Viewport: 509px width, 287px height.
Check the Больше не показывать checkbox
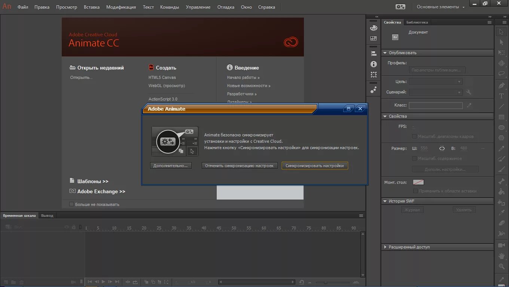71,204
